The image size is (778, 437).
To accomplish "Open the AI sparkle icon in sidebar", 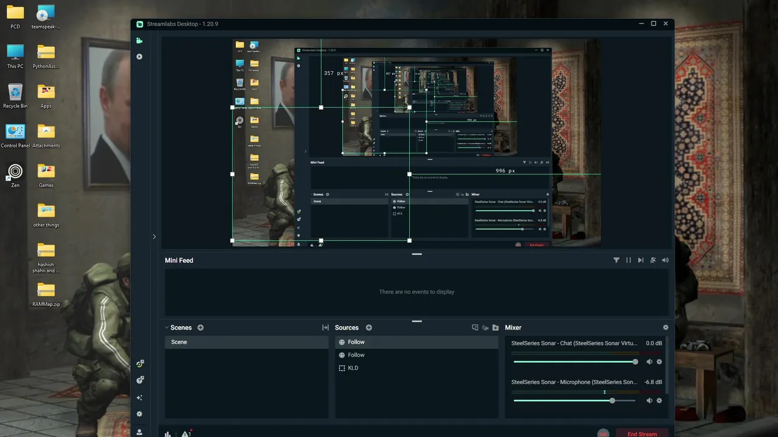I will tap(139, 398).
